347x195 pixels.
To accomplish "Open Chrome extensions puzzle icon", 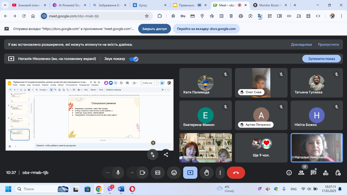I will (160, 16).
